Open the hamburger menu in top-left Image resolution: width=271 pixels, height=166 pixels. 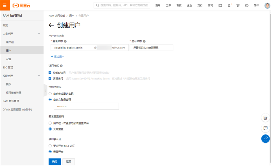pos(5,5)
